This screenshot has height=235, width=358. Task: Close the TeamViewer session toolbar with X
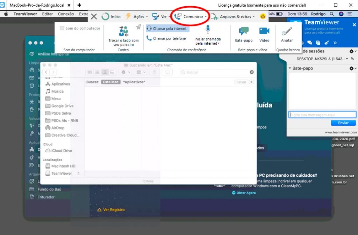[x=94, y=17]
